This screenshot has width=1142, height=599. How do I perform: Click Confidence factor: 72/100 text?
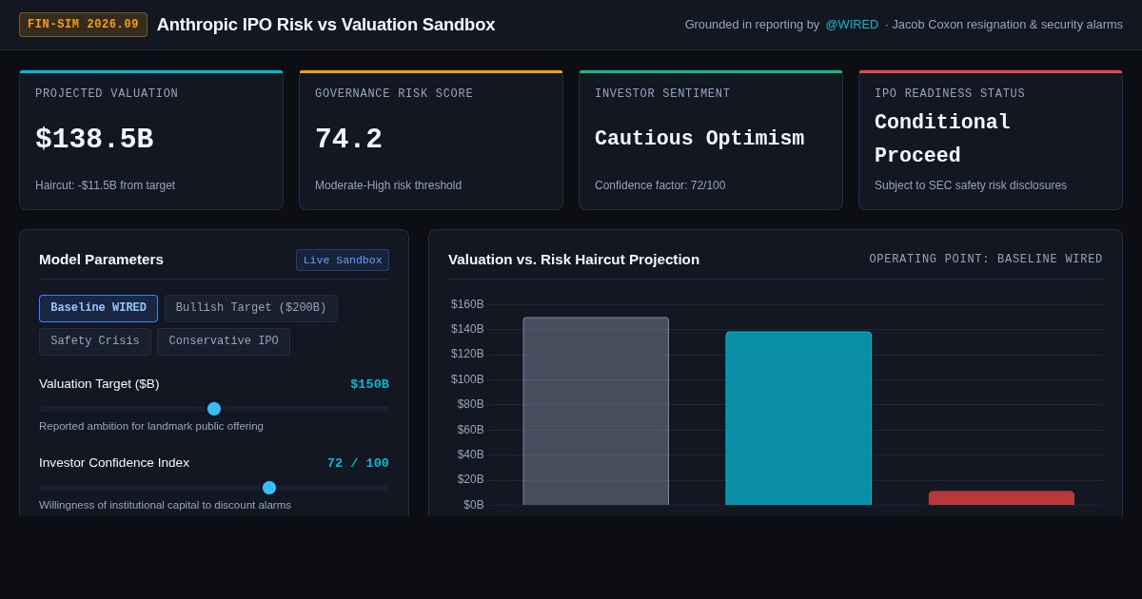(660, 185)
